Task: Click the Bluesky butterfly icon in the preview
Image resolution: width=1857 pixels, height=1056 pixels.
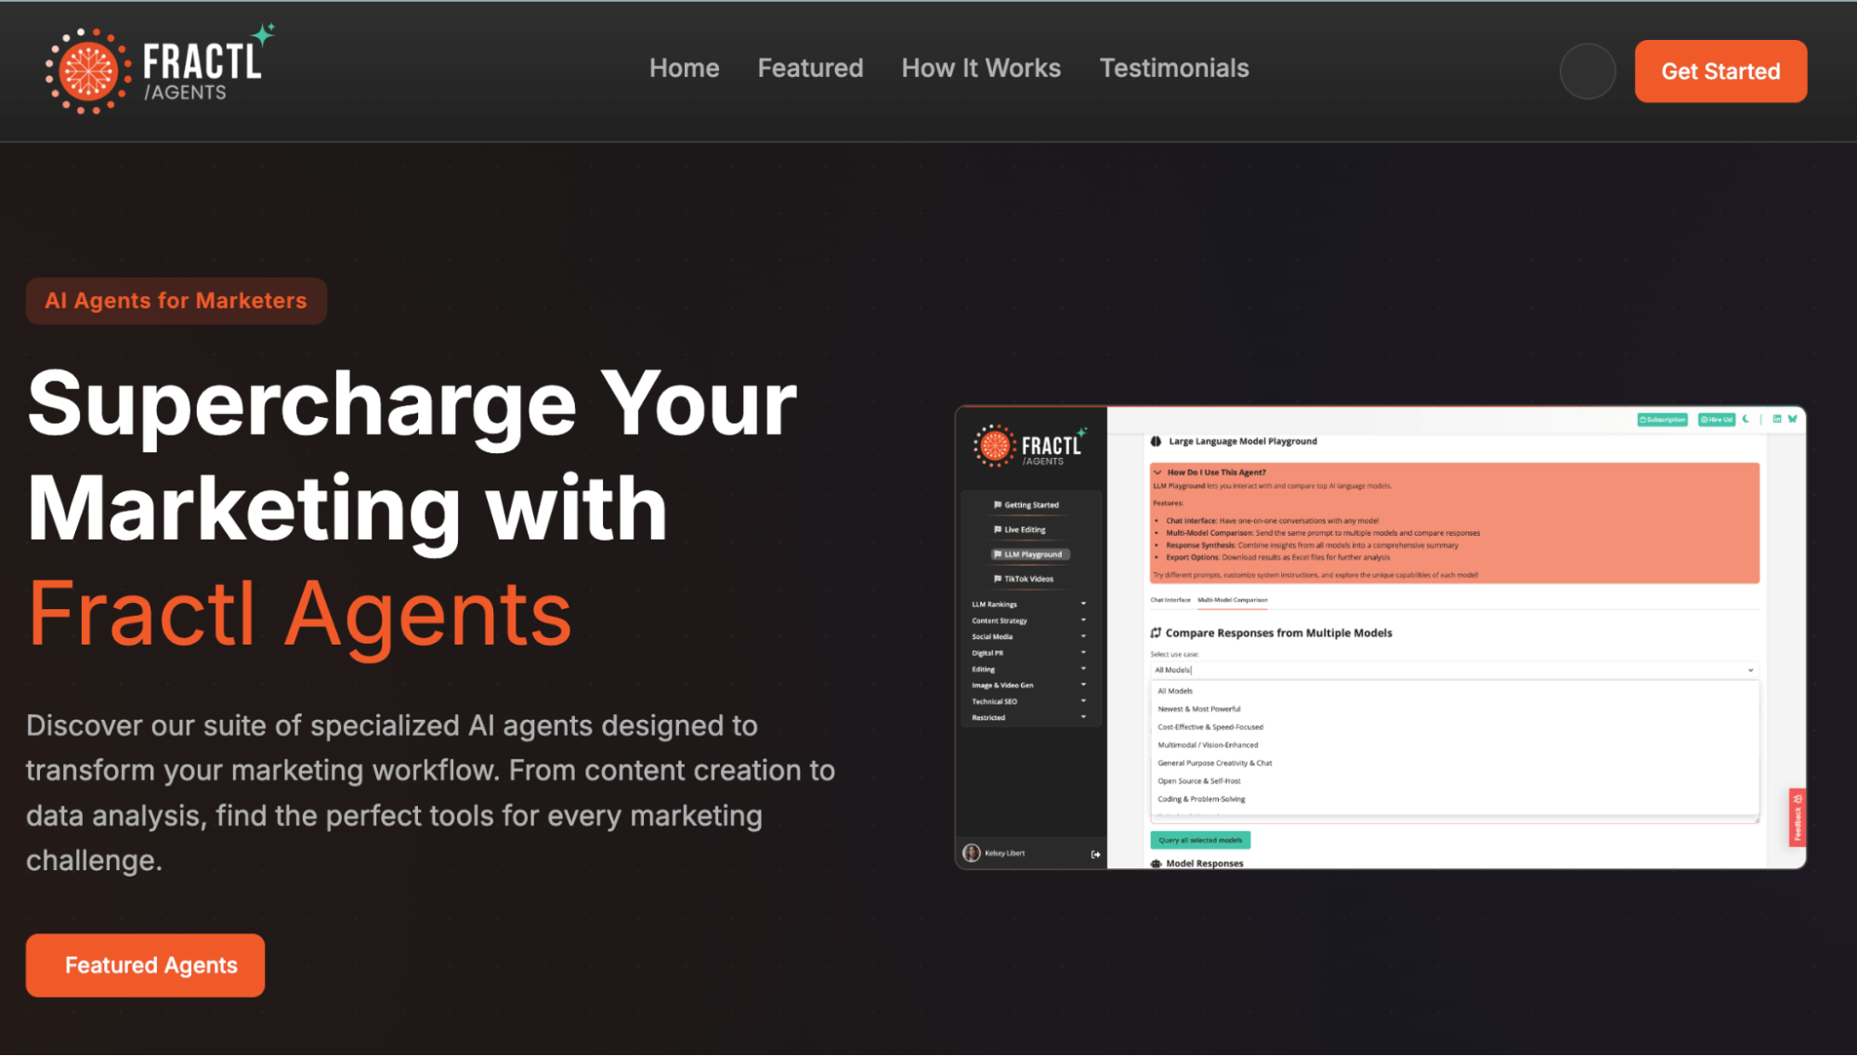Action: [1792, 419]
